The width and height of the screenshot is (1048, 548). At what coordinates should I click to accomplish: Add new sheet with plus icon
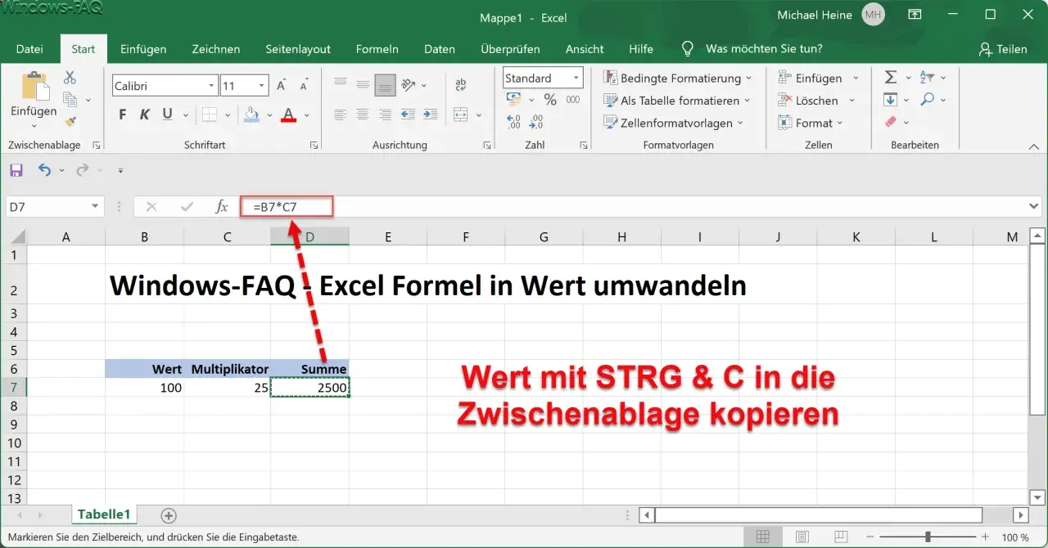tap(169, 515)
